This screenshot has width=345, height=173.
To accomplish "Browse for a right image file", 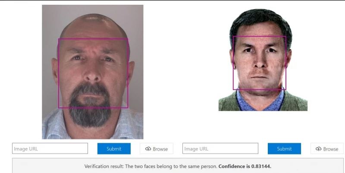I will (x=327, y=149).
